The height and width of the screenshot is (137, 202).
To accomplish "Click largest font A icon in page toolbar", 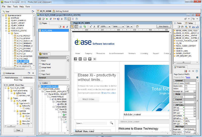I will [x=98, y=27].
